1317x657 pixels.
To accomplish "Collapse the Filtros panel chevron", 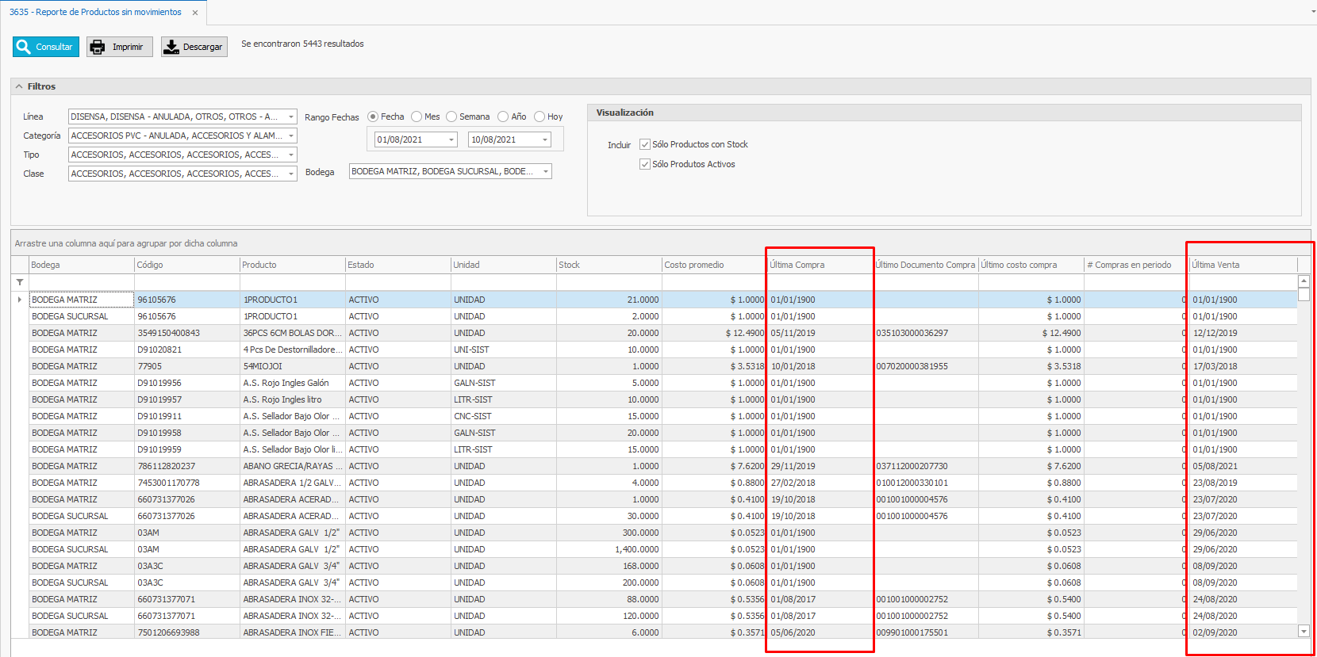I will [x=19, y=86].
